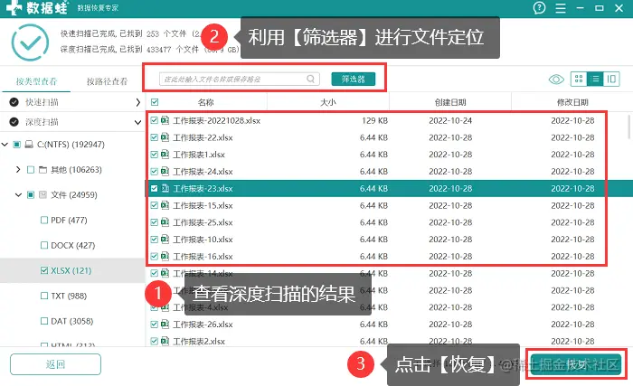Switch to list view mode
The image size is (633, 386).
coord(595,79)
